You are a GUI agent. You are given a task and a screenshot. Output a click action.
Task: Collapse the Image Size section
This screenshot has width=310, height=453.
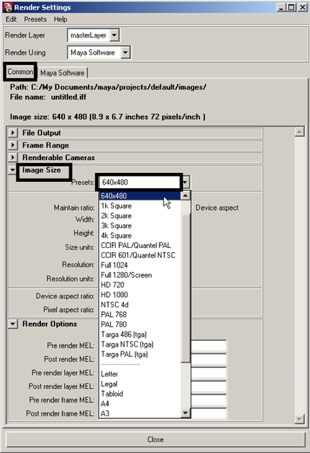click(12, 170)
